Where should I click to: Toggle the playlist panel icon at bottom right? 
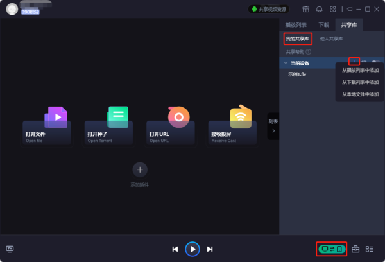[x=369, y=249]
